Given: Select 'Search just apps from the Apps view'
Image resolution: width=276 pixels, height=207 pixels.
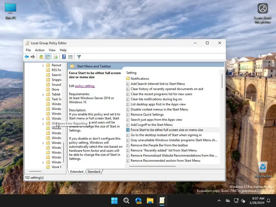Looking at the screenshot, I should (156, 120).
